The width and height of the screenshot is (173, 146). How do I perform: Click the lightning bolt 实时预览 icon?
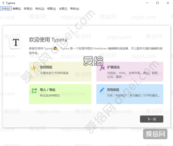34,68
